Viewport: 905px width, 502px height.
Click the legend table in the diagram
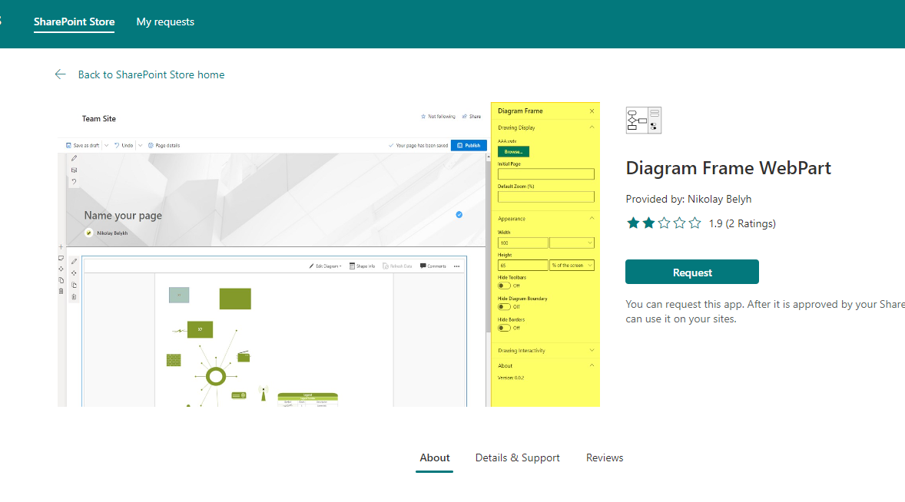307,400
